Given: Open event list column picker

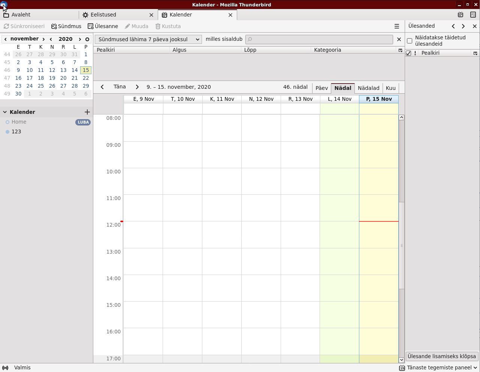Looking at the screenshot, I should tap(401, 50).
